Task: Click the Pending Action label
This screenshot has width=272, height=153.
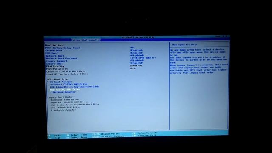Action: 57,69
